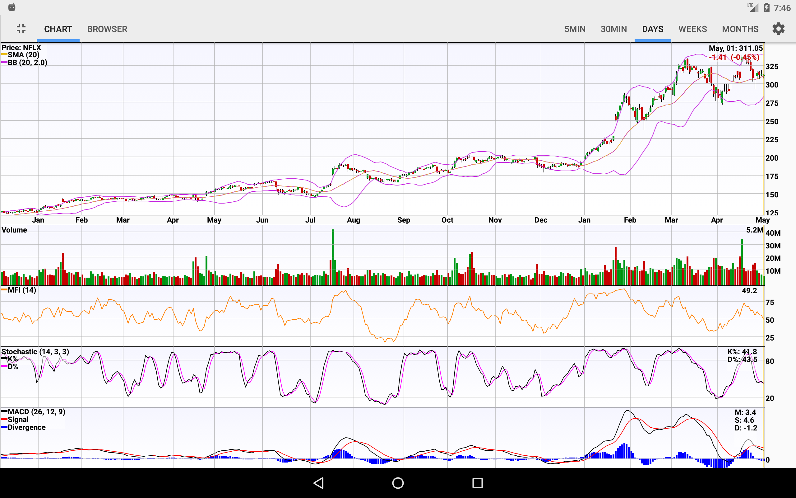The image size is (796, 498).
Task: Tap the Android home circle button
Action: click(x=398, y=483)
